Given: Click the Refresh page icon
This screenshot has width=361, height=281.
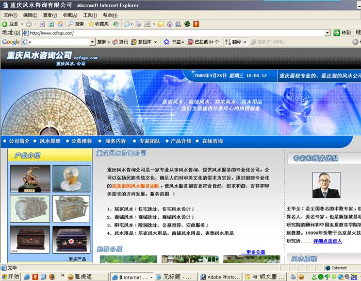Looking at the screenshot, I should click(x=52, y=24).
